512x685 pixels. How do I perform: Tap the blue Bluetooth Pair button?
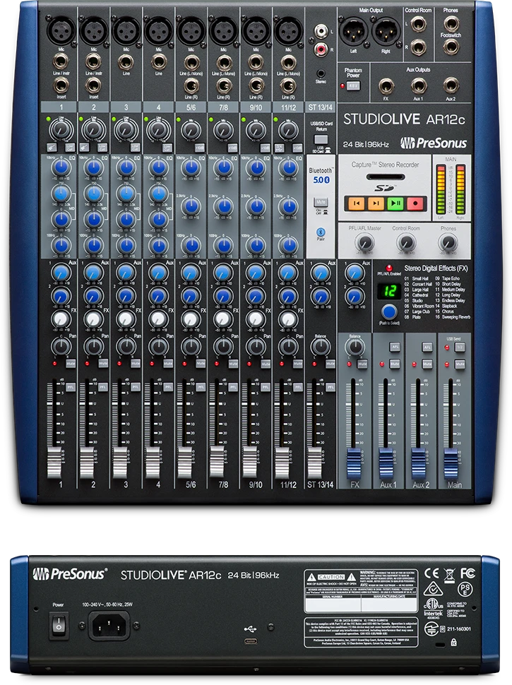click(321, 232)
